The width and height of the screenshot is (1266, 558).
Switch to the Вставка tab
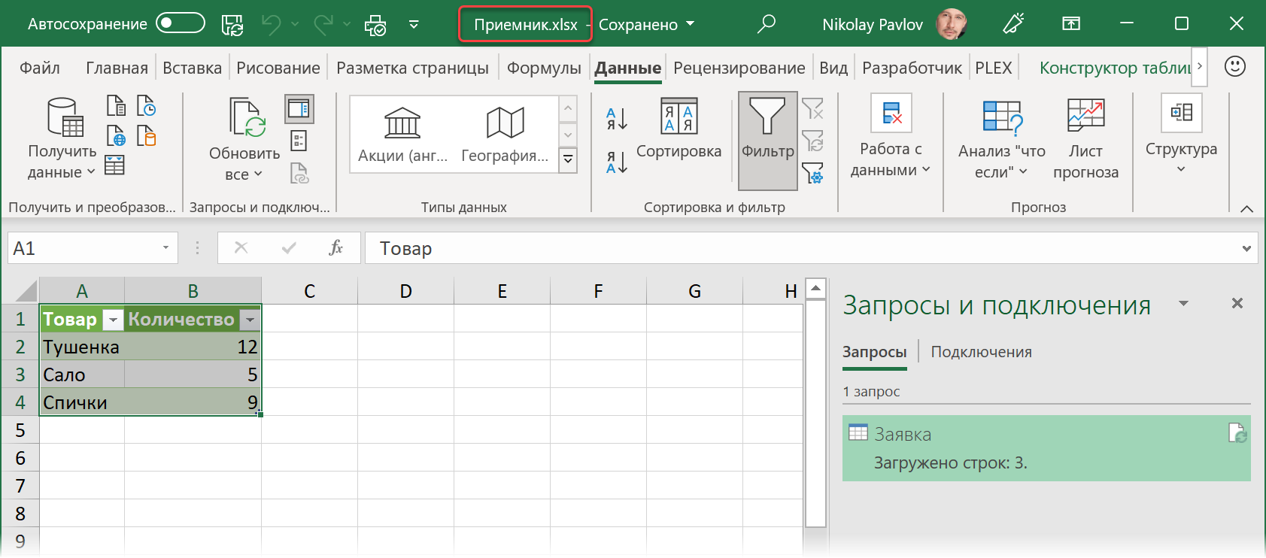pyautogui.click(x=193, y=68)
